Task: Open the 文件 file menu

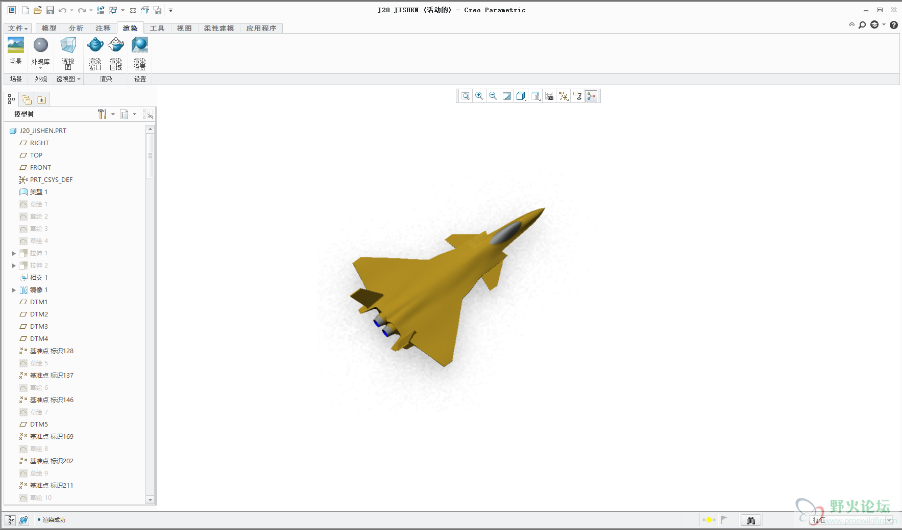Action: click(18, 29)
